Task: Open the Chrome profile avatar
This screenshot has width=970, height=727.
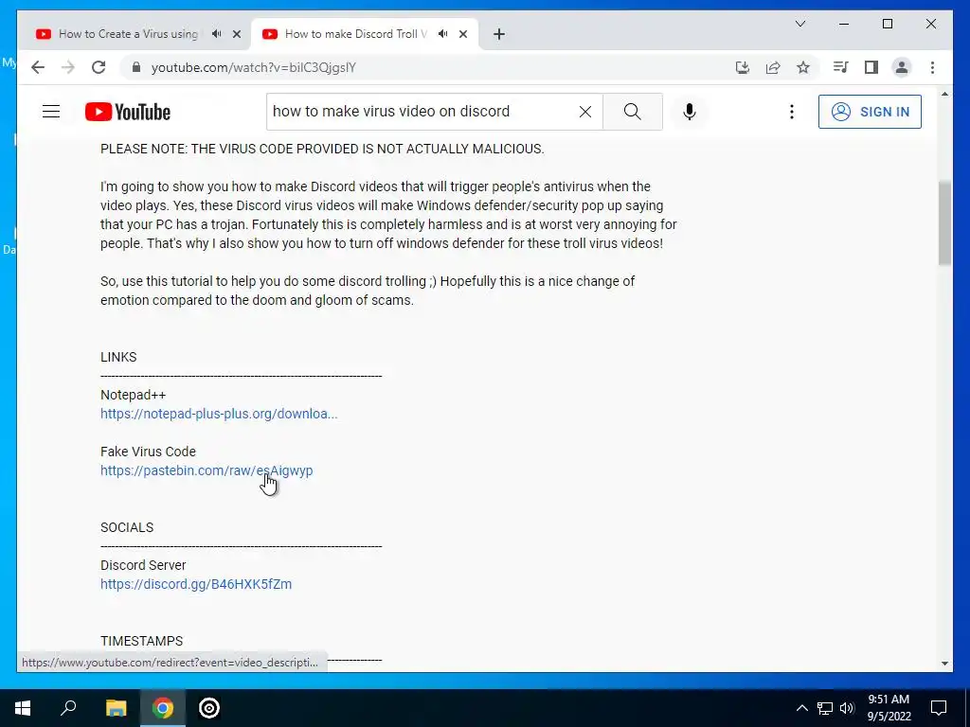Action: (x=902, y=67)
